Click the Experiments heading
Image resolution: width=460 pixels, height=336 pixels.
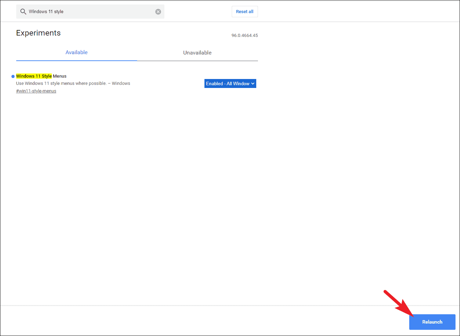pyautogui.click(x=38, y=33)
